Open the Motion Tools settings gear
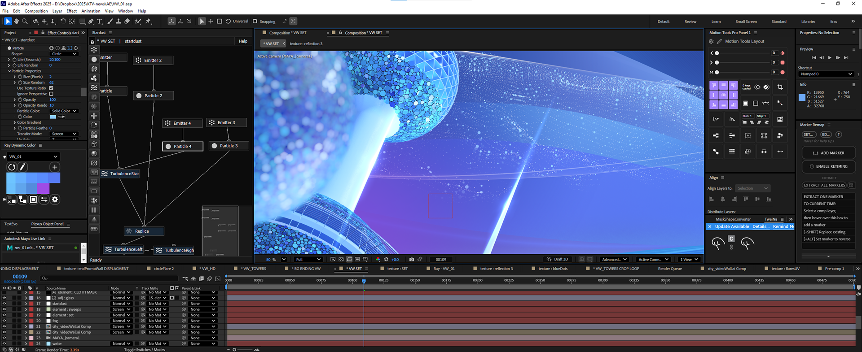The width and height of the screenshot is (862, 352). point(711,41)
